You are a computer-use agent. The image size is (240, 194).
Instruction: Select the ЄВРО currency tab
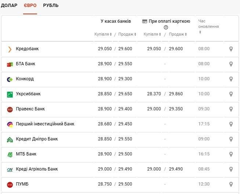30,6
